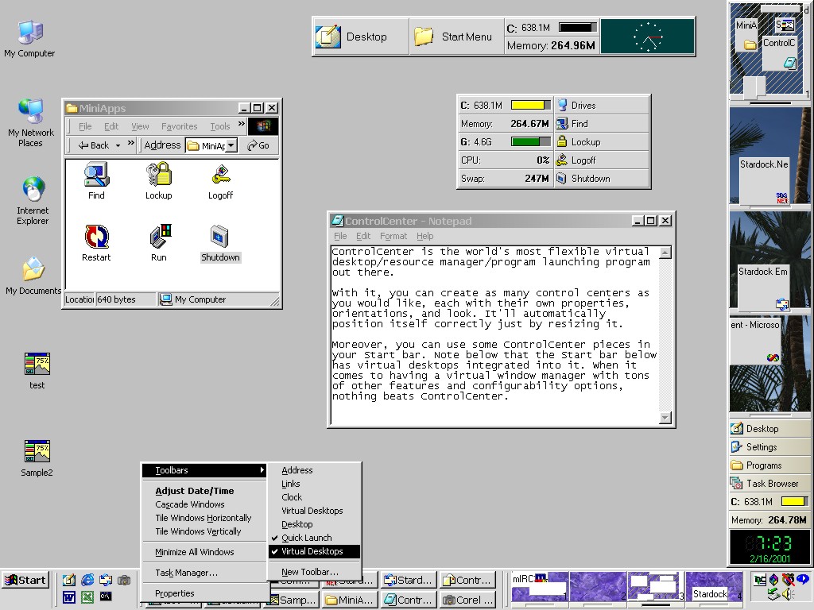This screenshot has height=610, width=814.
Task: Uncheck Quick Launch toolbar
Action: click(x=314, y=538)
